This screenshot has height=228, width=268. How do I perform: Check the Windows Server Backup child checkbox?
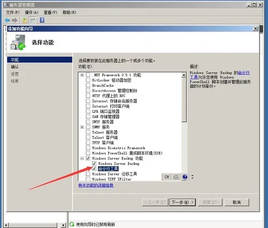(x=94, y=164)
